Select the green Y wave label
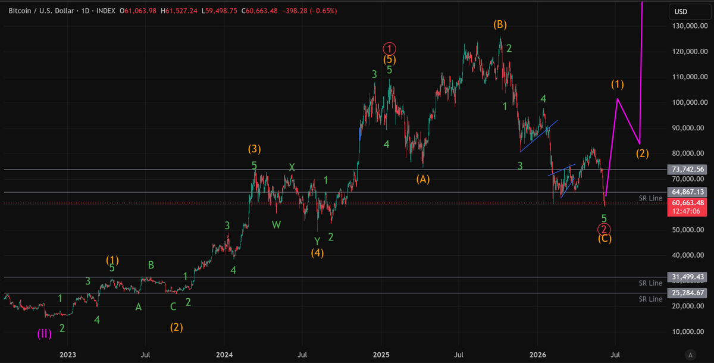Viewport: 714px width, 363px height. tap(317, 241)
